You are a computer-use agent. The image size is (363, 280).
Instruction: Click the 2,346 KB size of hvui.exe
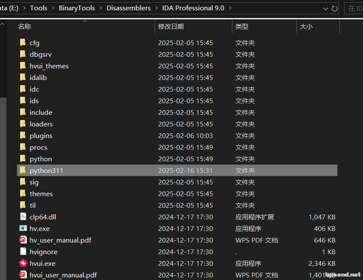click(322, 263)
